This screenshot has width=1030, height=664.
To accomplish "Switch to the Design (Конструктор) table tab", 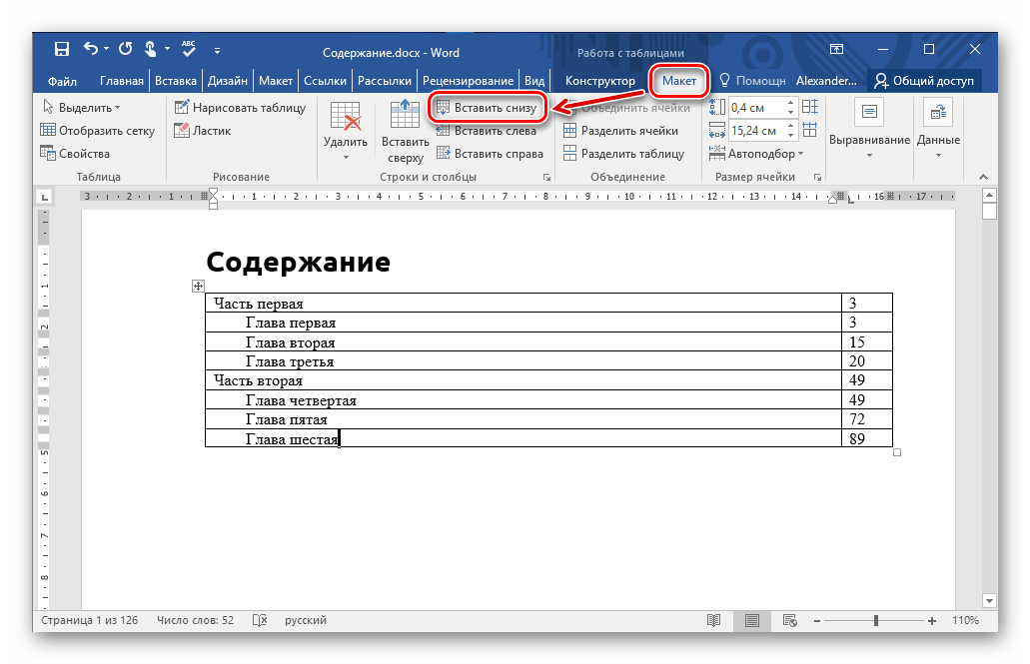I will (x=599, y=81).
